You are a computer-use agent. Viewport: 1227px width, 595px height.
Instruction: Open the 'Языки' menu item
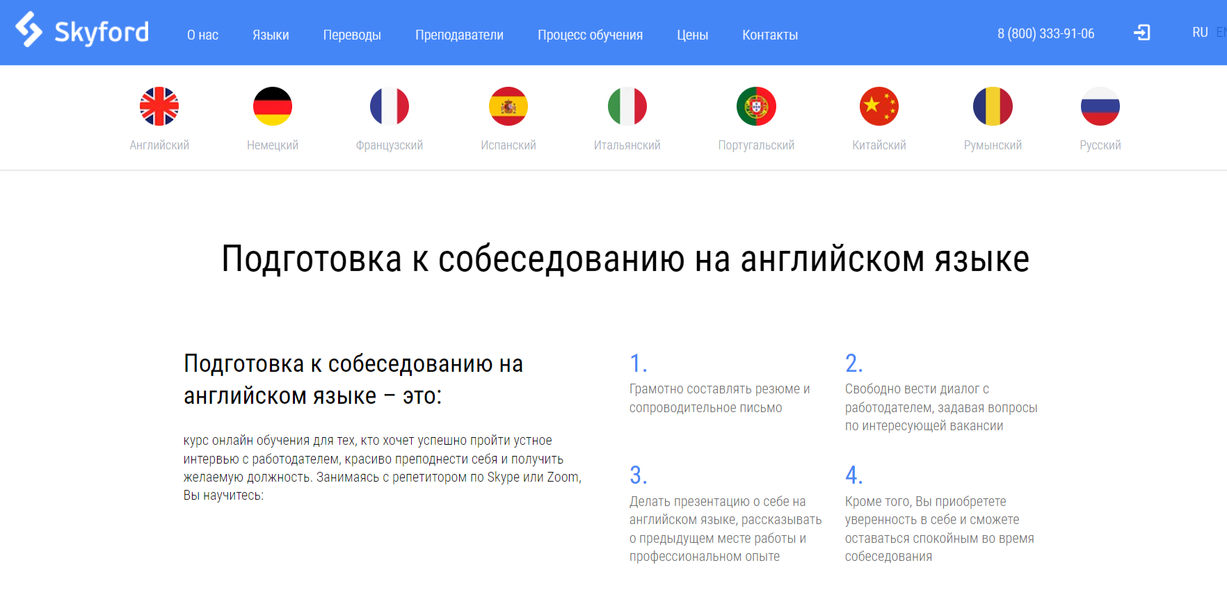point(271,35)
